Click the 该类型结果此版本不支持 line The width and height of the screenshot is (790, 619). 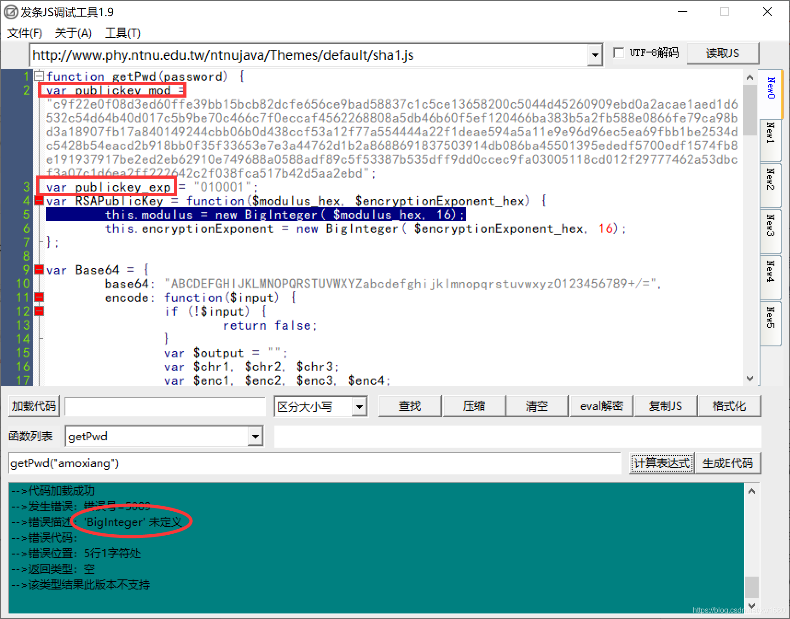click(81, 585)
